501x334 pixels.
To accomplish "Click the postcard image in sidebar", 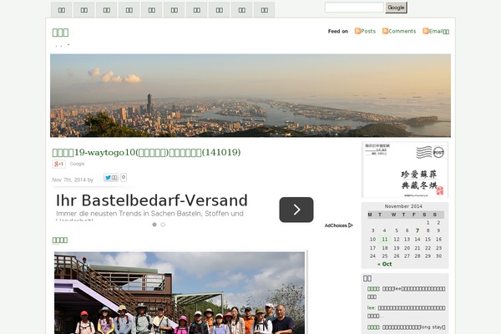I will point(405,170).
